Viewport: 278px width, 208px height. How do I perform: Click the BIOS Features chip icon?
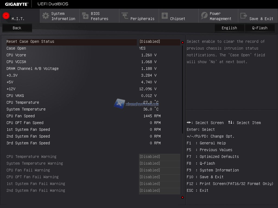point(85,16)
